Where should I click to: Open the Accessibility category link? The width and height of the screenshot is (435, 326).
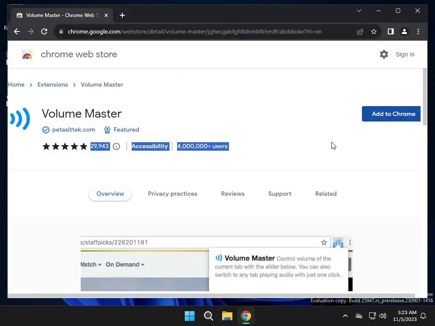tap(150, 146)
